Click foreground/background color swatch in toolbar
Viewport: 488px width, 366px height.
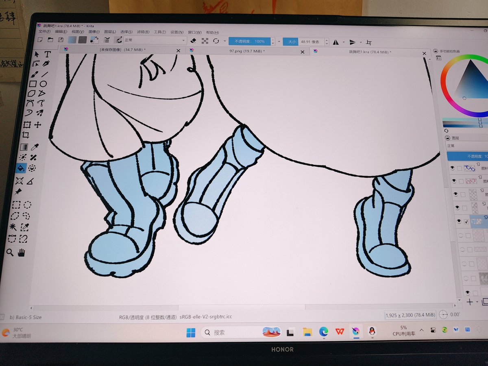coord(94,40)
